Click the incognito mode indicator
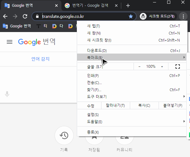 point(158,16)
